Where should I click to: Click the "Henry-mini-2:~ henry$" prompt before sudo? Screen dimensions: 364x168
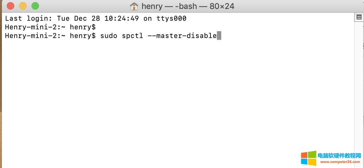50,36
